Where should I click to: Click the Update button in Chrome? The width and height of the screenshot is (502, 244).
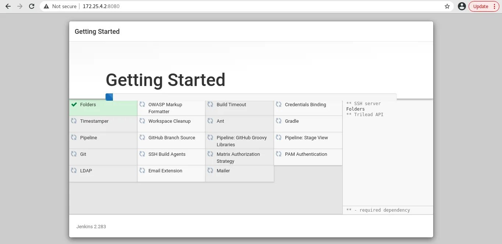(x=484, y=6)
